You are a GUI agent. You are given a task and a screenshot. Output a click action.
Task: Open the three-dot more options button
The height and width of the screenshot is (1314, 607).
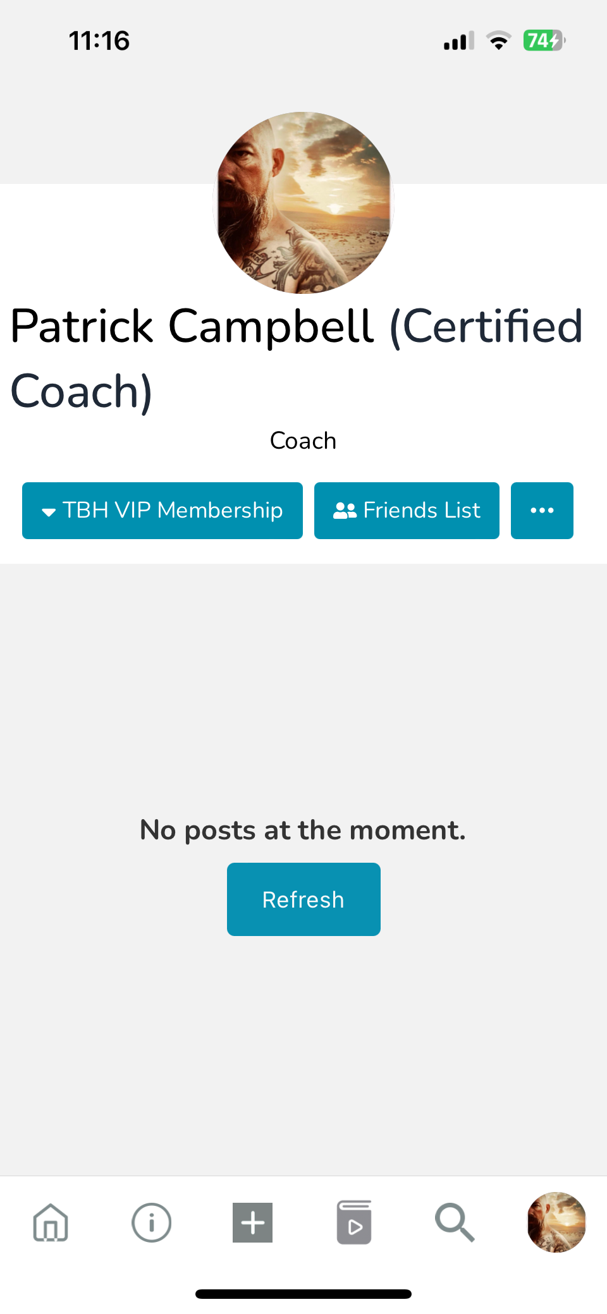[x=542, y=511]
